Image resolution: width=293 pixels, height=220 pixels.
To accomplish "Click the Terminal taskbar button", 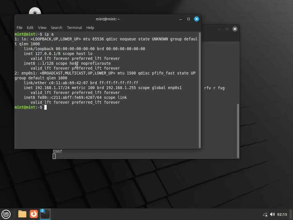I will pos(45,214).
